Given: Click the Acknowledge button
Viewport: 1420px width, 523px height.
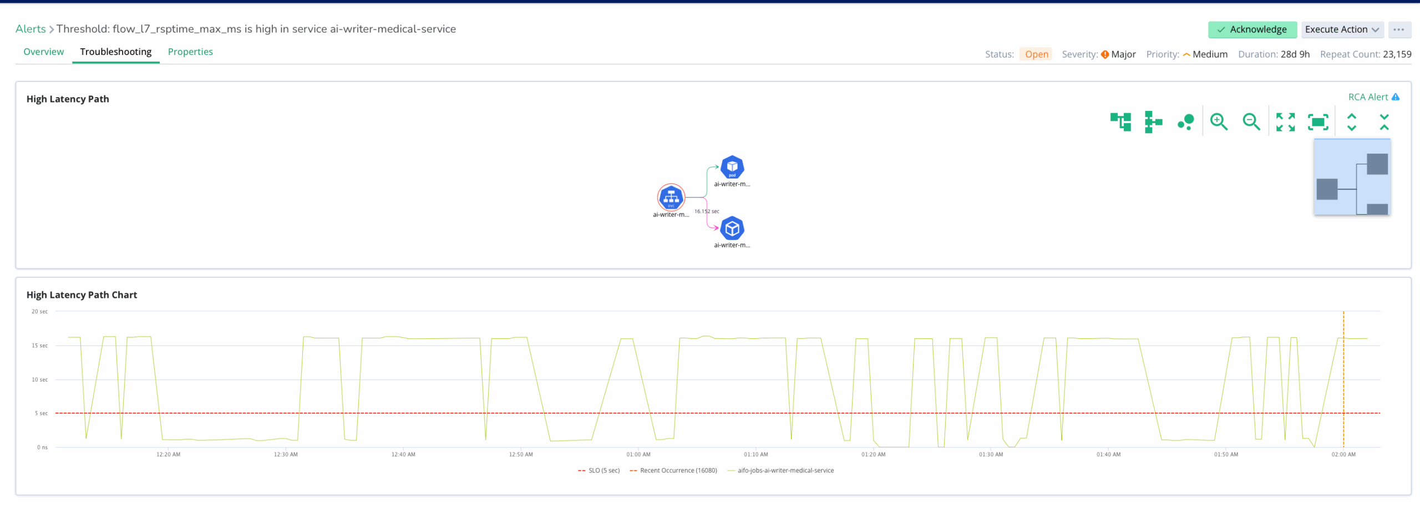Looking at the screenshot, I should pyautogui.click(x=1252, y=29).
